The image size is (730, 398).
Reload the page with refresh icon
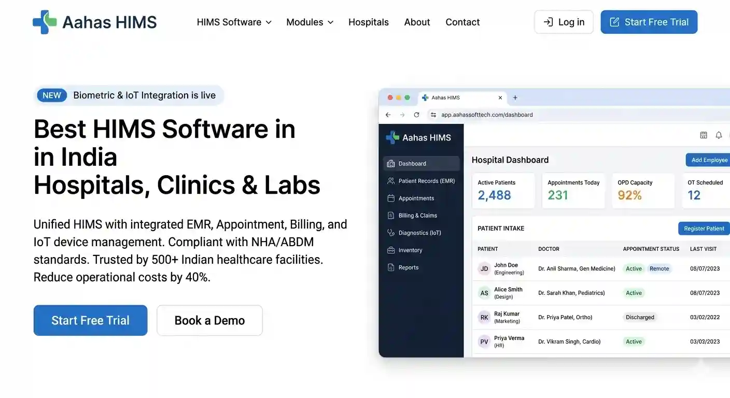[x=416, y=115]
